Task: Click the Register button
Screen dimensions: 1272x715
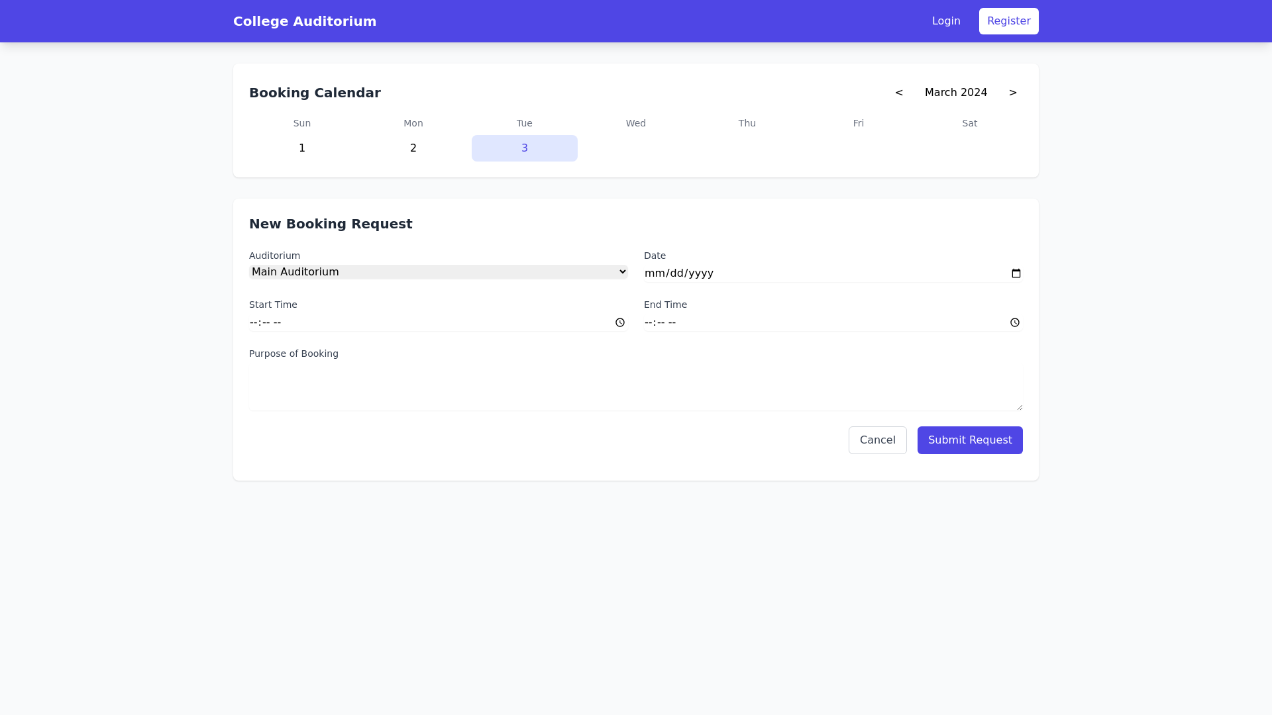Action: click(x=1008, y=21)
